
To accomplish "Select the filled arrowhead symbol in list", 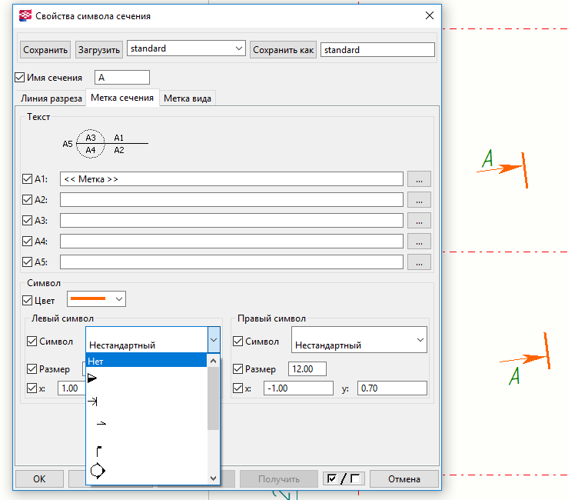I will (x=93, y=378).
